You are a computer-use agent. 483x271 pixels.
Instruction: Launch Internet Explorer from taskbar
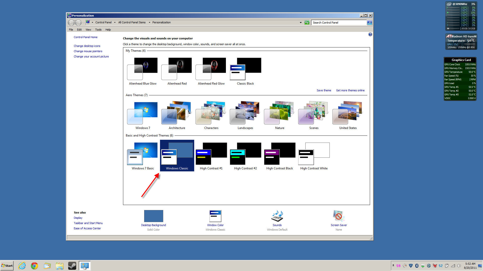(22, 265)
